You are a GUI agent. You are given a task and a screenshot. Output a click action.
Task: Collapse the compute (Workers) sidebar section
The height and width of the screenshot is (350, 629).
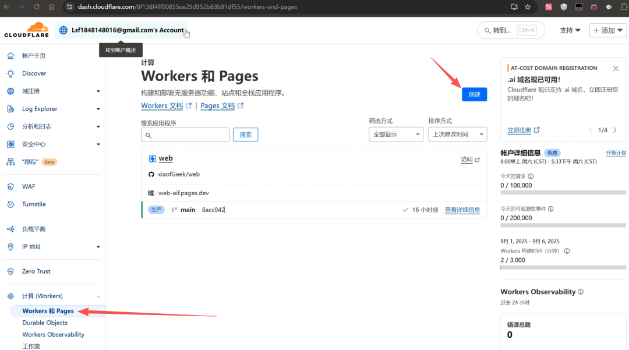[98, 296]
